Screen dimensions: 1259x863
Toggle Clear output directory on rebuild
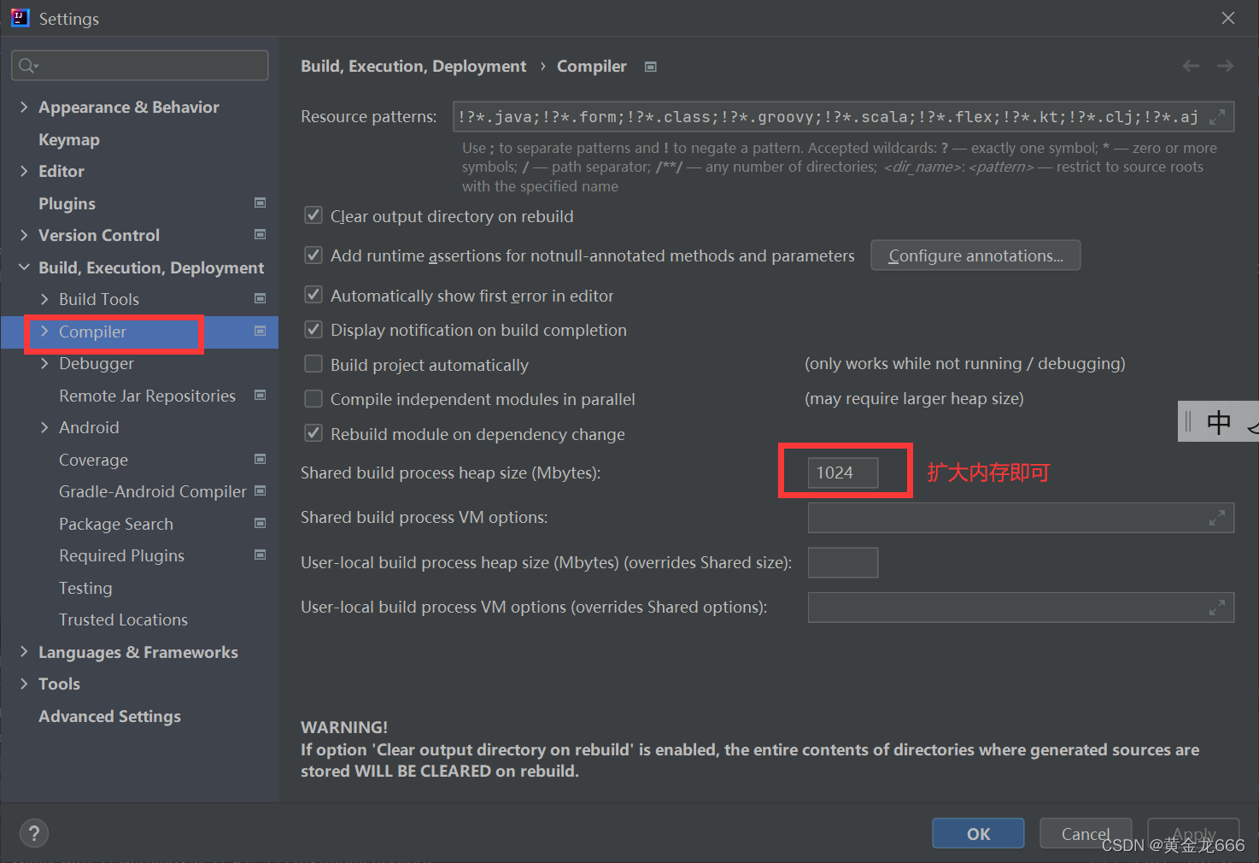[x=313, y=215]
